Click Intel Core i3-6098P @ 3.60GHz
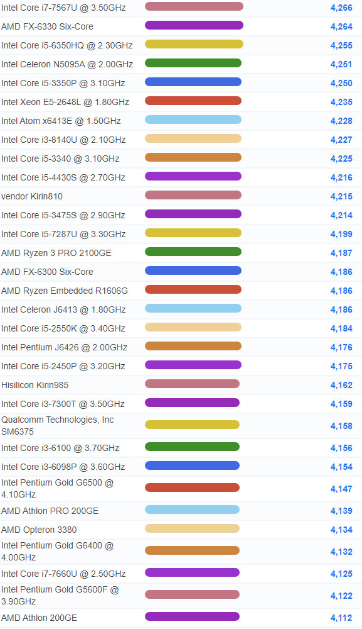The image size is (362, 629). [63, 467]
